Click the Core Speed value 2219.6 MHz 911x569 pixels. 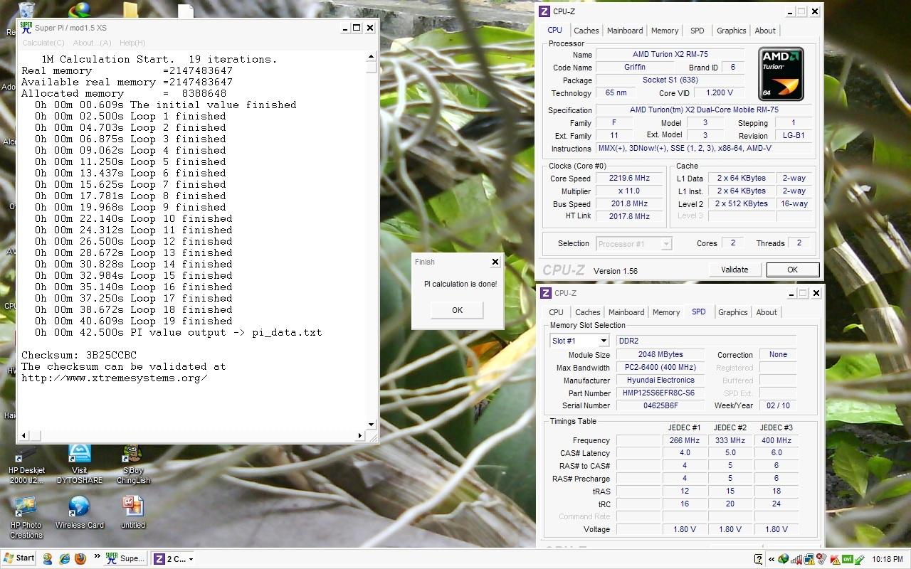629,179
